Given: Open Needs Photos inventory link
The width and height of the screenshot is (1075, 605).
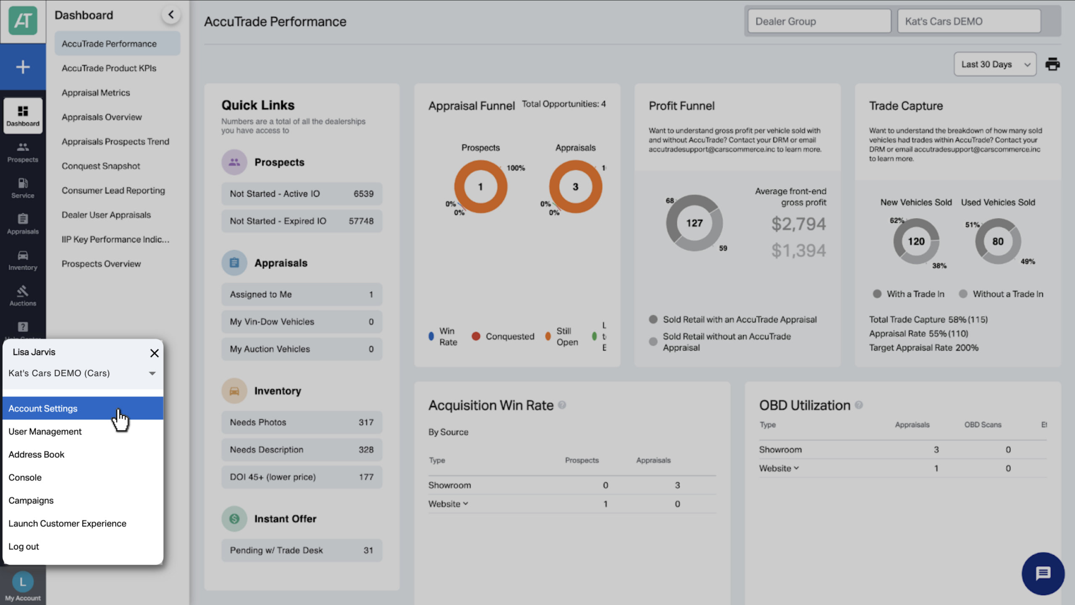Looking at the screenshot, I should pyautogui.click(x=302, y=422).
